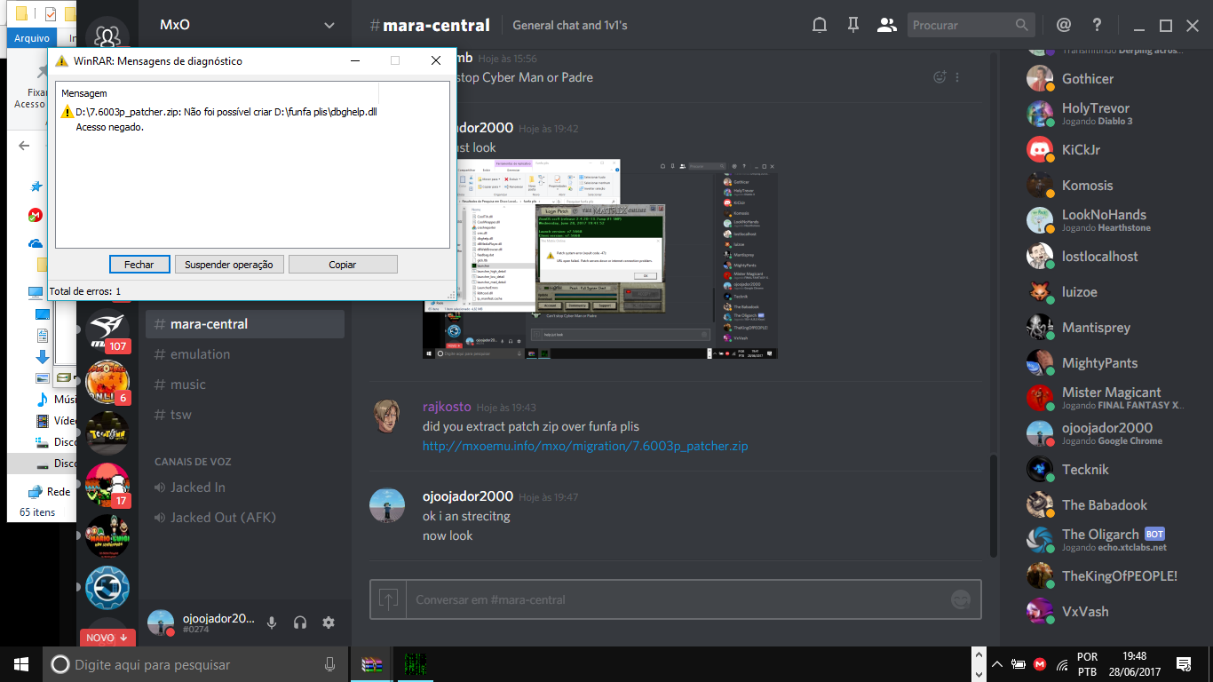Click Suspender operação button

coord(229,265)
